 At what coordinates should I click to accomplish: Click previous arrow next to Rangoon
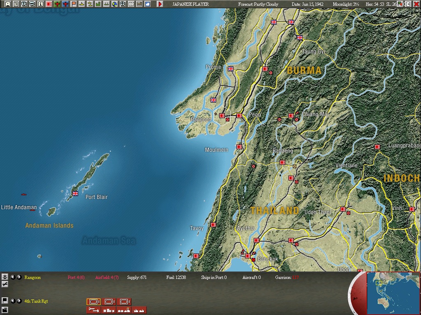pos(13,277)
